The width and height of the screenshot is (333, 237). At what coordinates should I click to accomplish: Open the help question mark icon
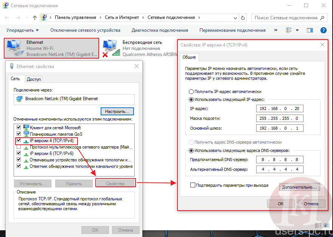323,30
